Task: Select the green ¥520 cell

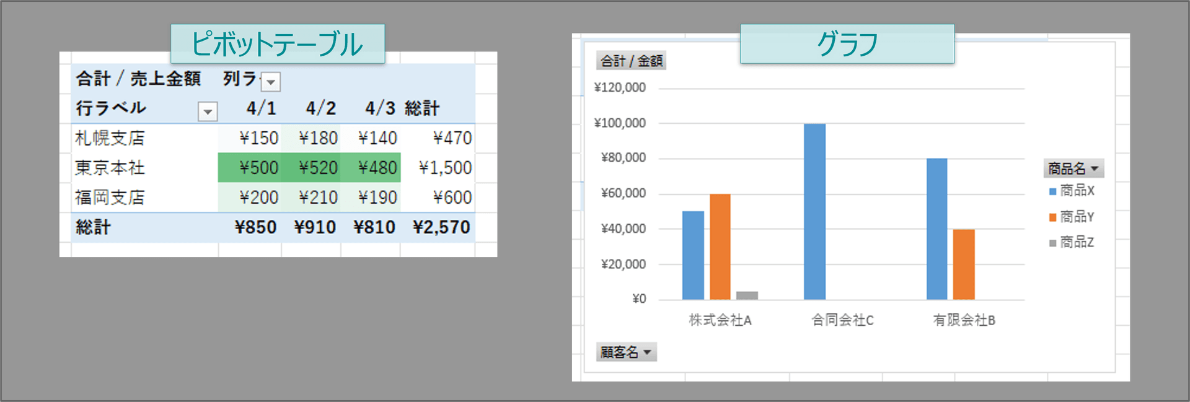Action: coord(311,167)
